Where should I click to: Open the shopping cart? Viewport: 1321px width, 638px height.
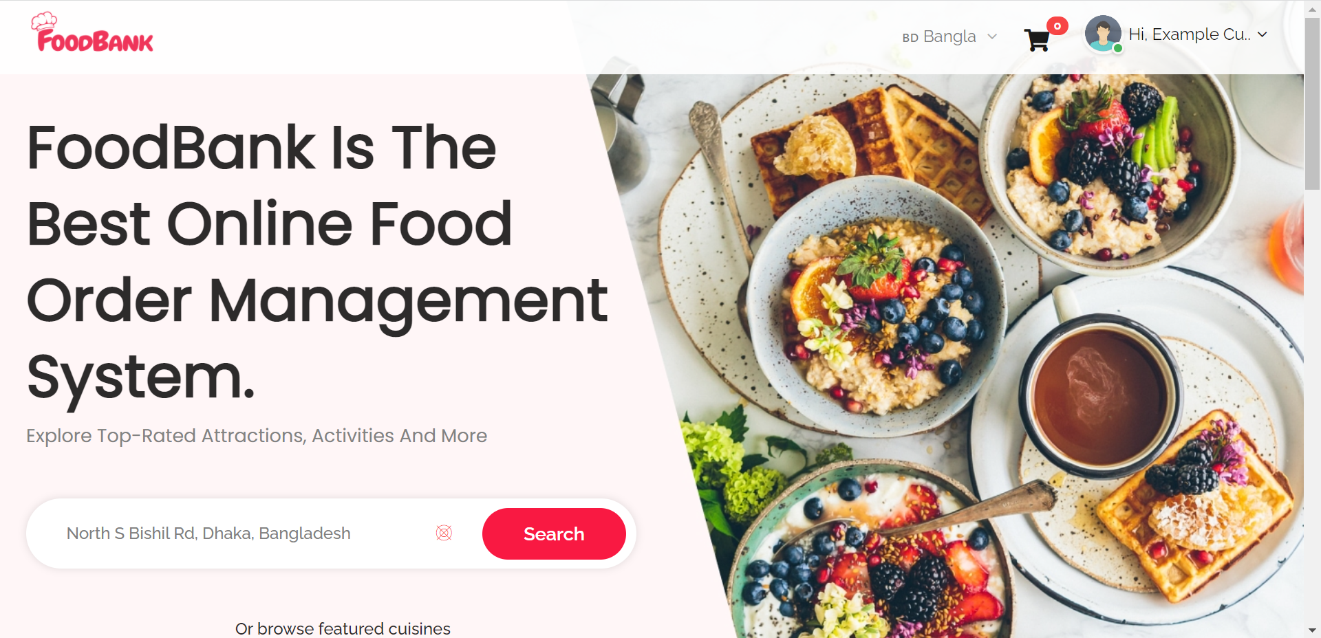click(x=1037, y=40)
